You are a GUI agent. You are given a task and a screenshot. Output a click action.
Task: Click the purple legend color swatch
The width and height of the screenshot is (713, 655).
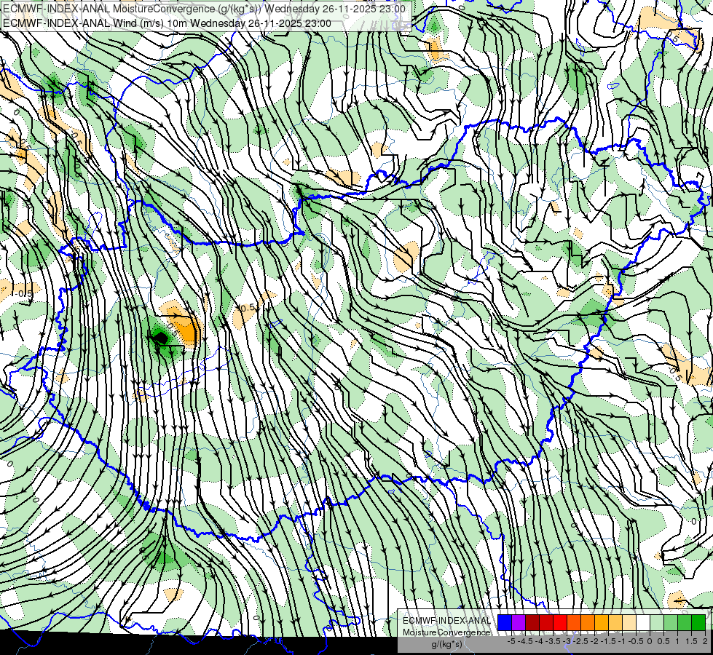tap(519, 622)
